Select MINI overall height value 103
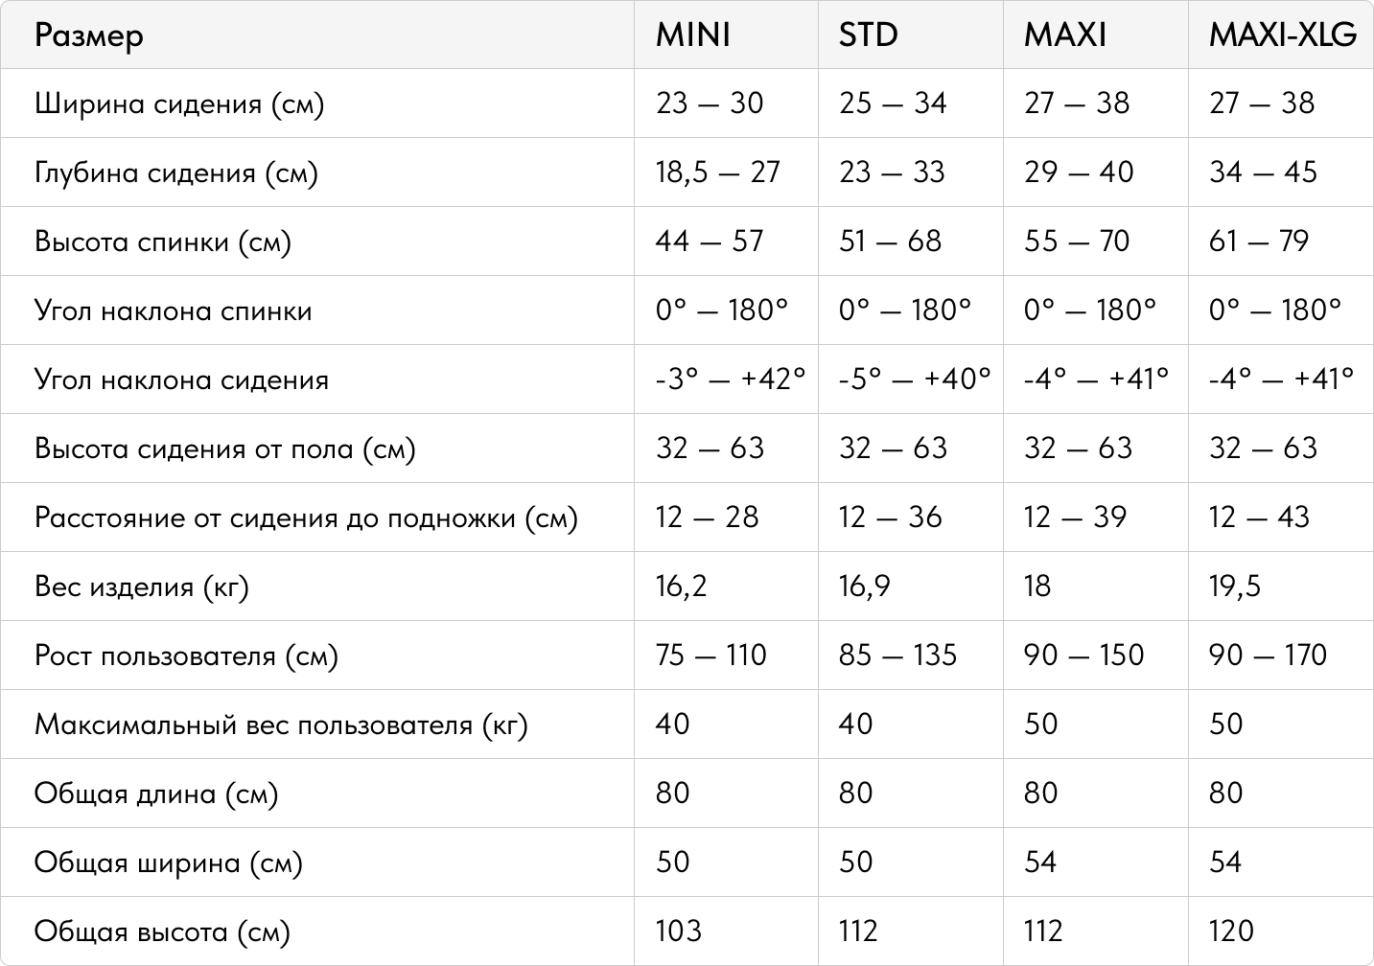 click(x=679, y=931)
